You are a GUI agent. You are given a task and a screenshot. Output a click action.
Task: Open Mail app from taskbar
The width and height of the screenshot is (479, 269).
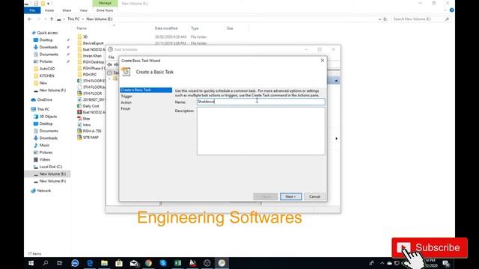(x=134, y=263)
